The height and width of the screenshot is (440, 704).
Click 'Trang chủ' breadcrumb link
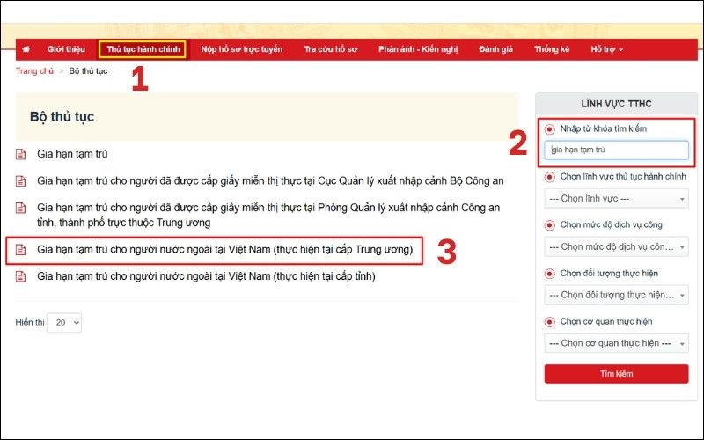34,70
